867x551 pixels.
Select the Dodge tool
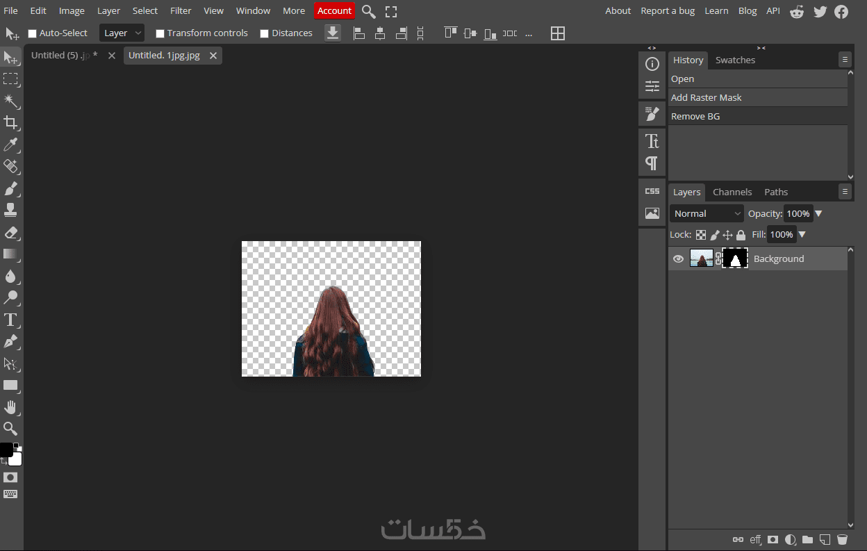click(x=10, y=297)
